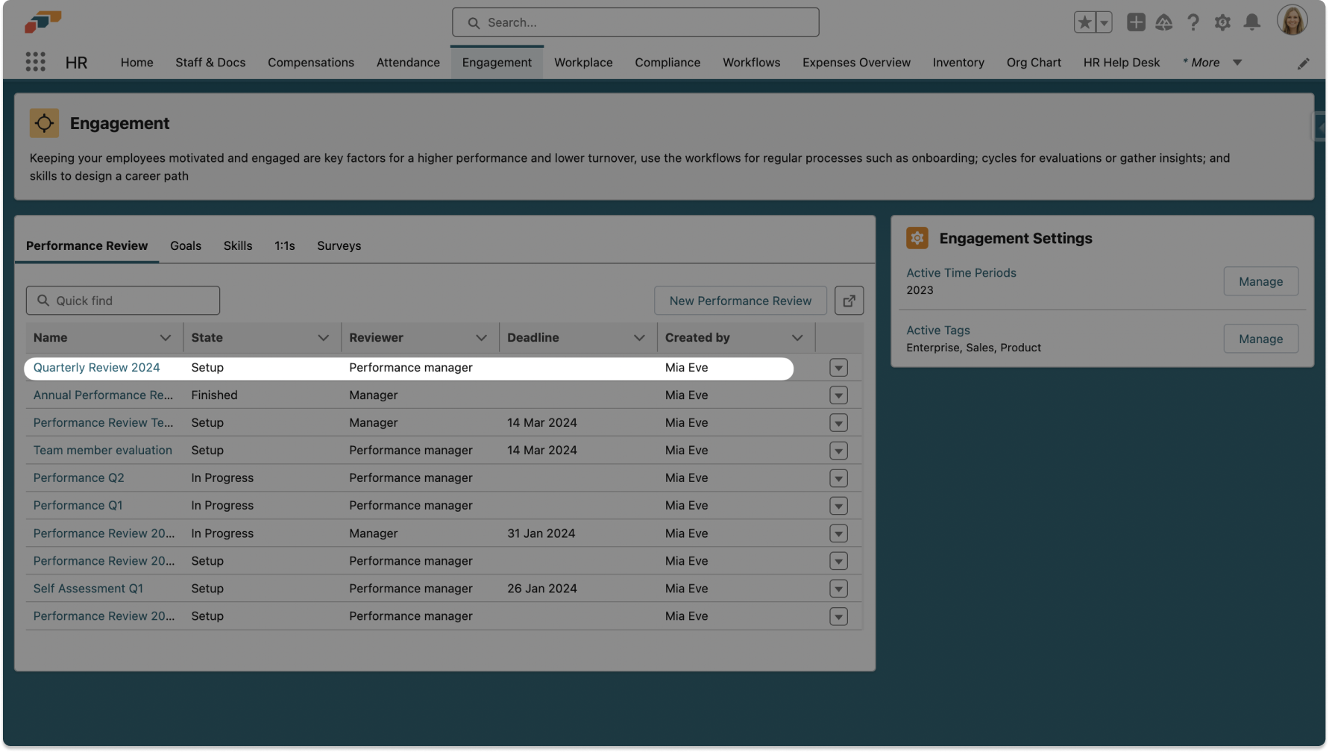Image resolution: width=1329 pixels, height=752 pixels.
Task: Open the Engagement Settings gear icon
Action: [917, 238]
